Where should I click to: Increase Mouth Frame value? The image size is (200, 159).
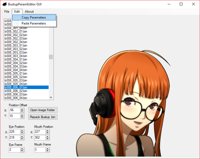point(48,149)
